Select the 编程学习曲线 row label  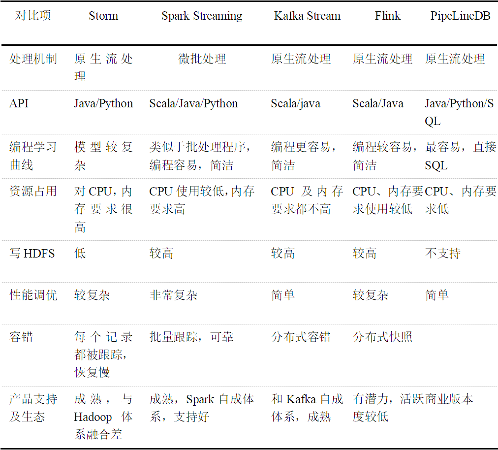point(33,156)
